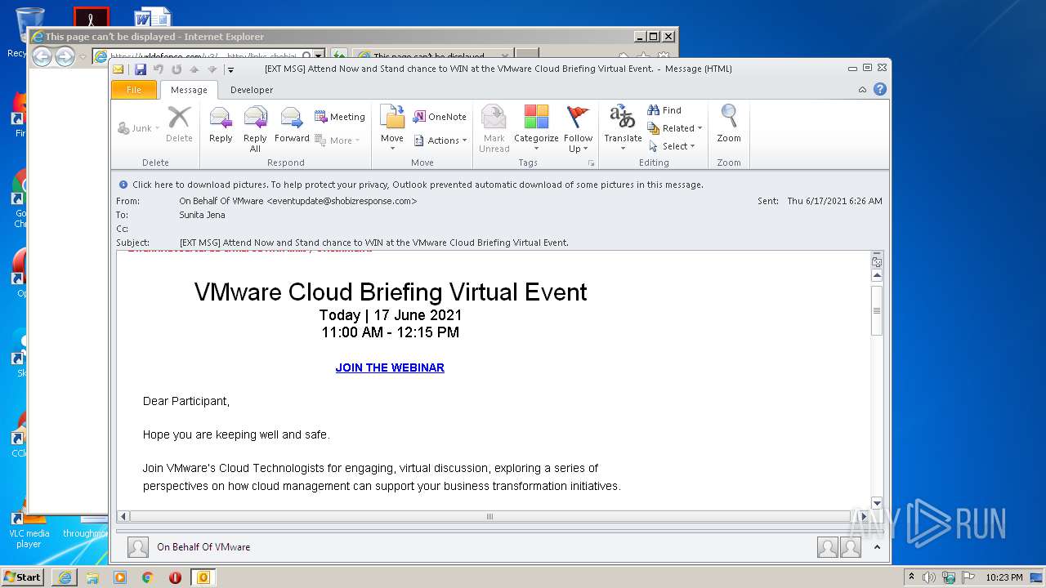
Task: Forward this message
Action: pos(292,127)
